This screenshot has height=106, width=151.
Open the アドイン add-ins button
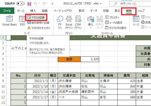pos(60,22)
